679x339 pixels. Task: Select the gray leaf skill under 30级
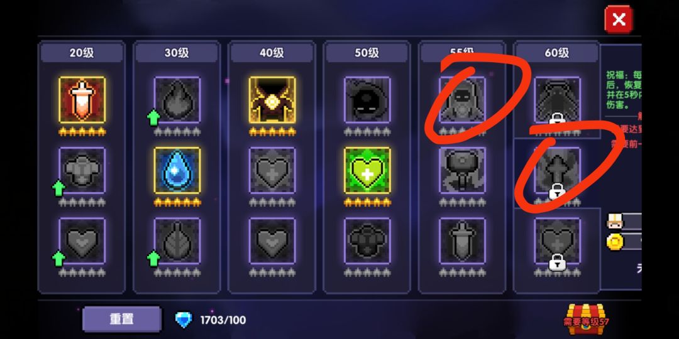[x=177, y=240]
